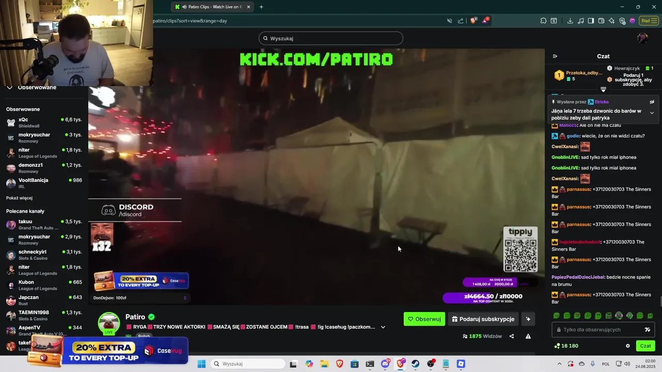Collapse the chat panel icon
The height and width of the screenshot is (372, 662).
(x=555, y=56)
